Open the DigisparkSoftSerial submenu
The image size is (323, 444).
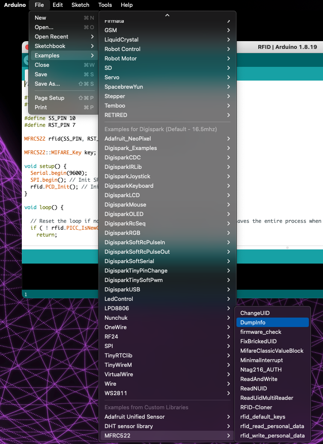click(x=167, y=261)
